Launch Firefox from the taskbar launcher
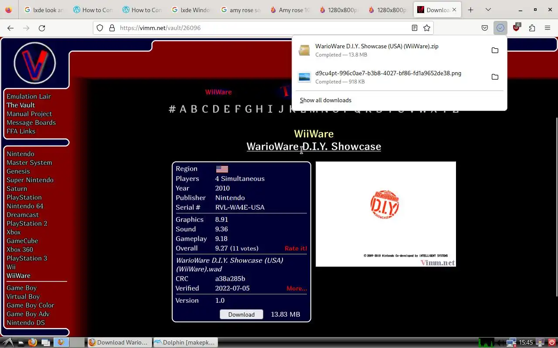Screen dimensions: 558x348 point(32,342)
